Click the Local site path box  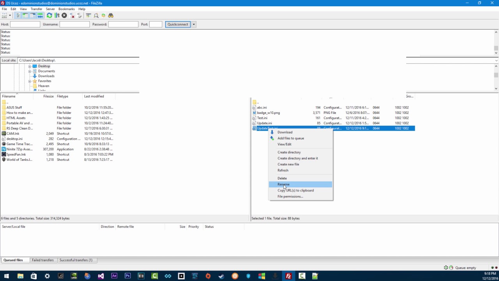(x=78, y=60)
